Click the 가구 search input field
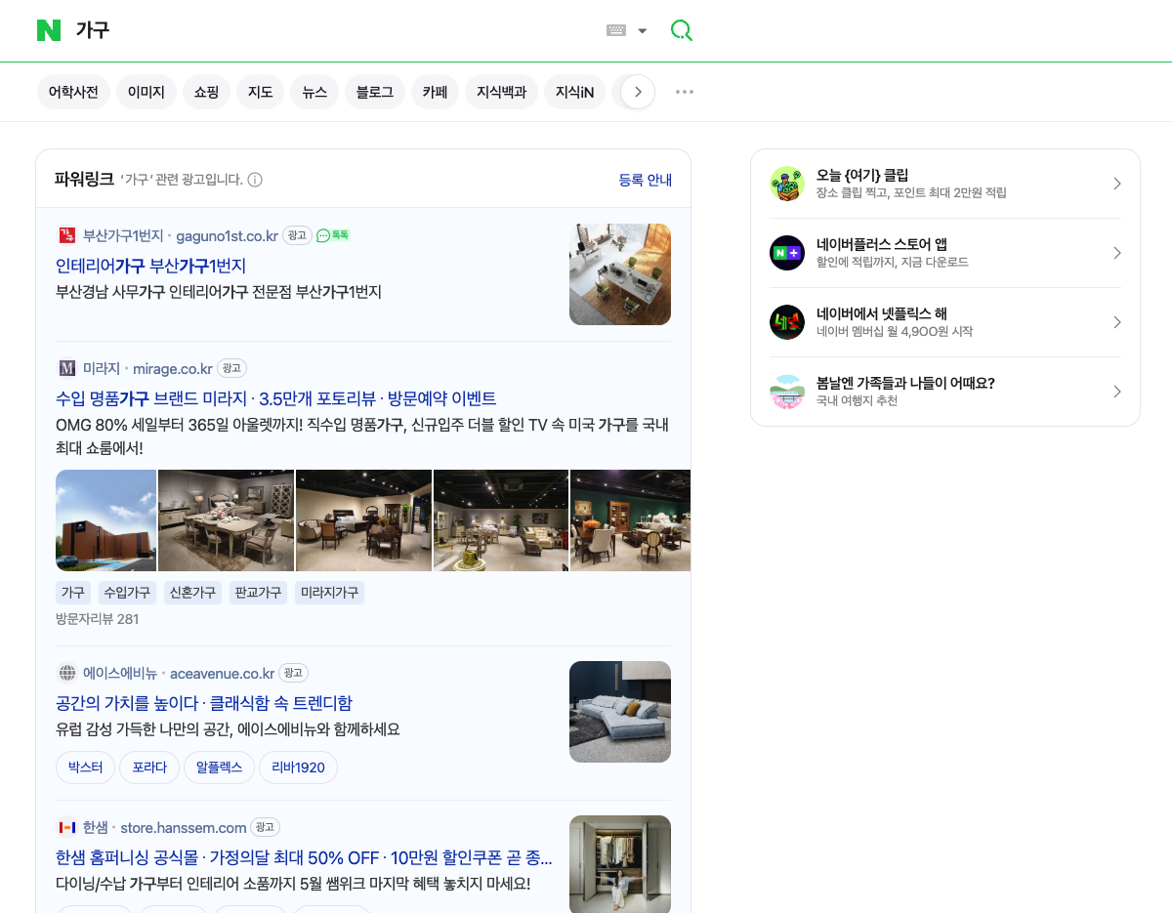 (332, 30)
